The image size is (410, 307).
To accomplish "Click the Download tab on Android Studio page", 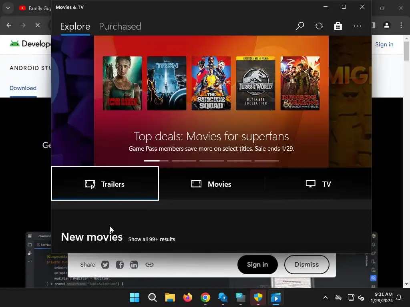I will pos(23,88).
